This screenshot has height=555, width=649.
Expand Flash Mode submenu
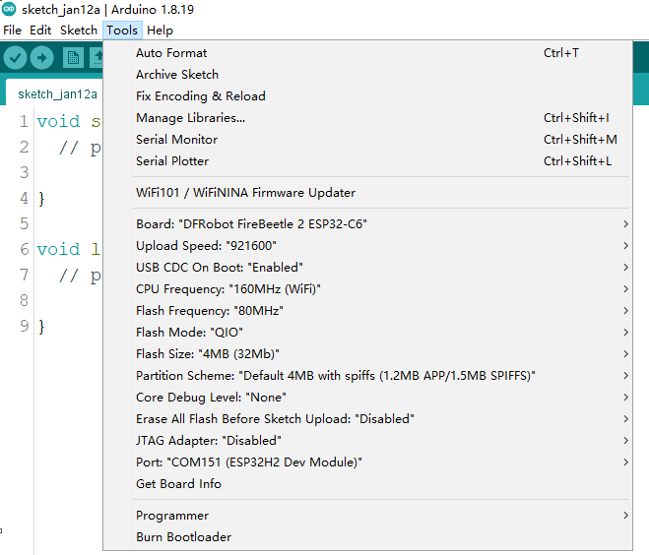click(x=367, y=332)
